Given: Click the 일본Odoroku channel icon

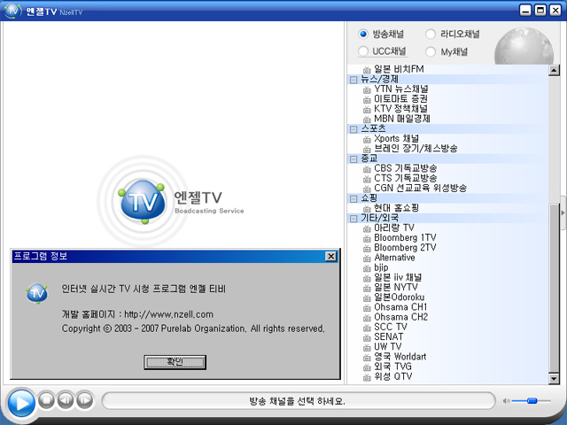Looking at the screenshot, I should pos(367,297).
